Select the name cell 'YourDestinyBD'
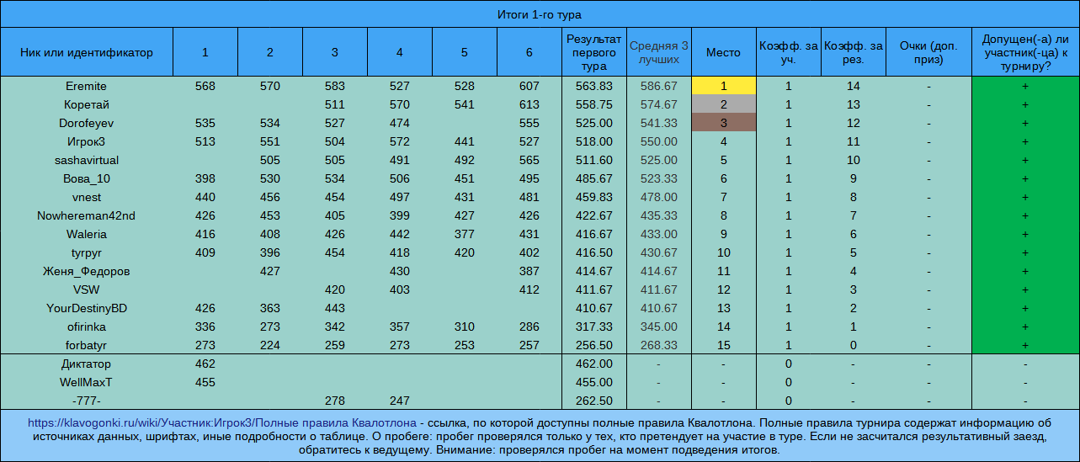The height and width of the screenshot is (462, 1080). [87, 309]
